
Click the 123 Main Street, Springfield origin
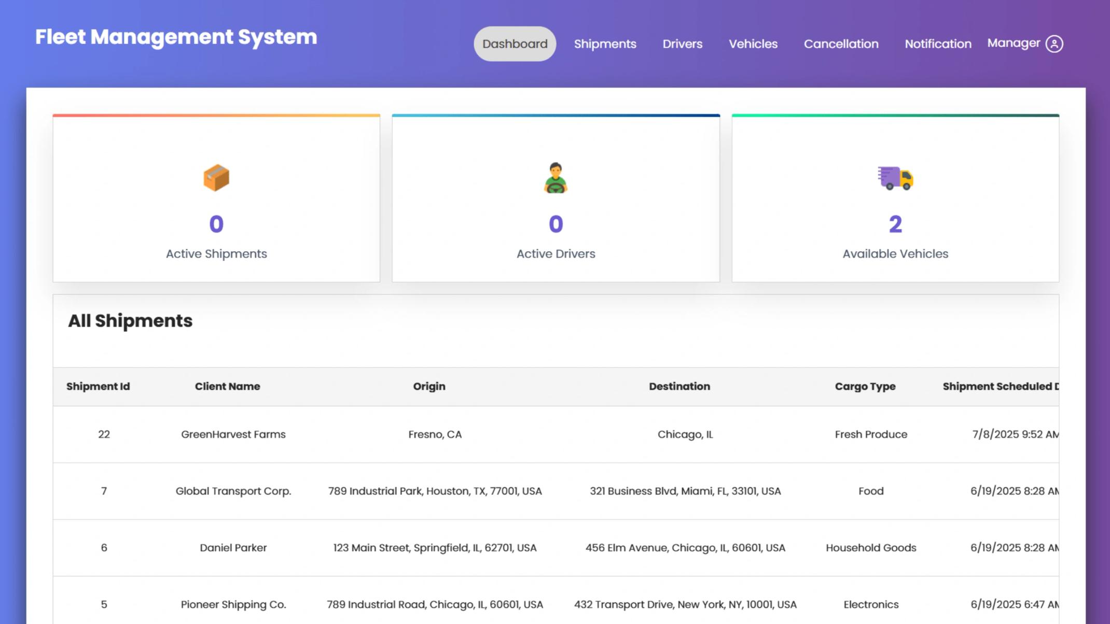tap(435, 547)
